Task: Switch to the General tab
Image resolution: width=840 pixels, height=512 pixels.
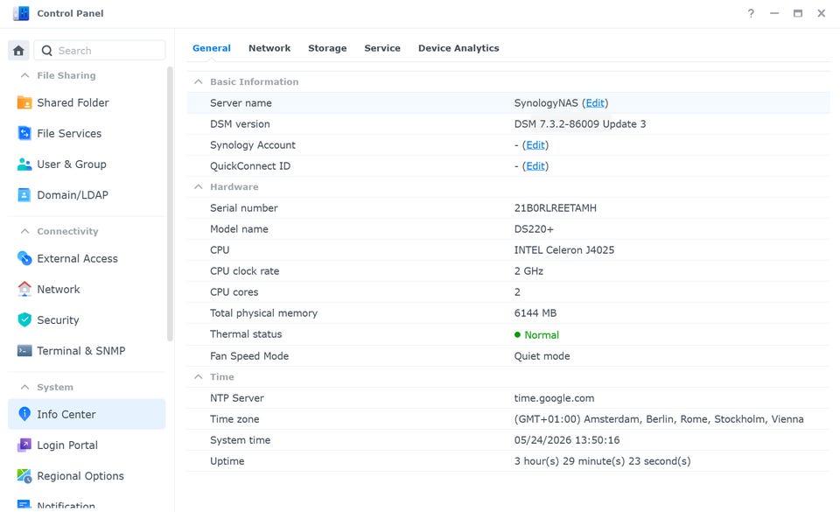Action: pos(212,48)
